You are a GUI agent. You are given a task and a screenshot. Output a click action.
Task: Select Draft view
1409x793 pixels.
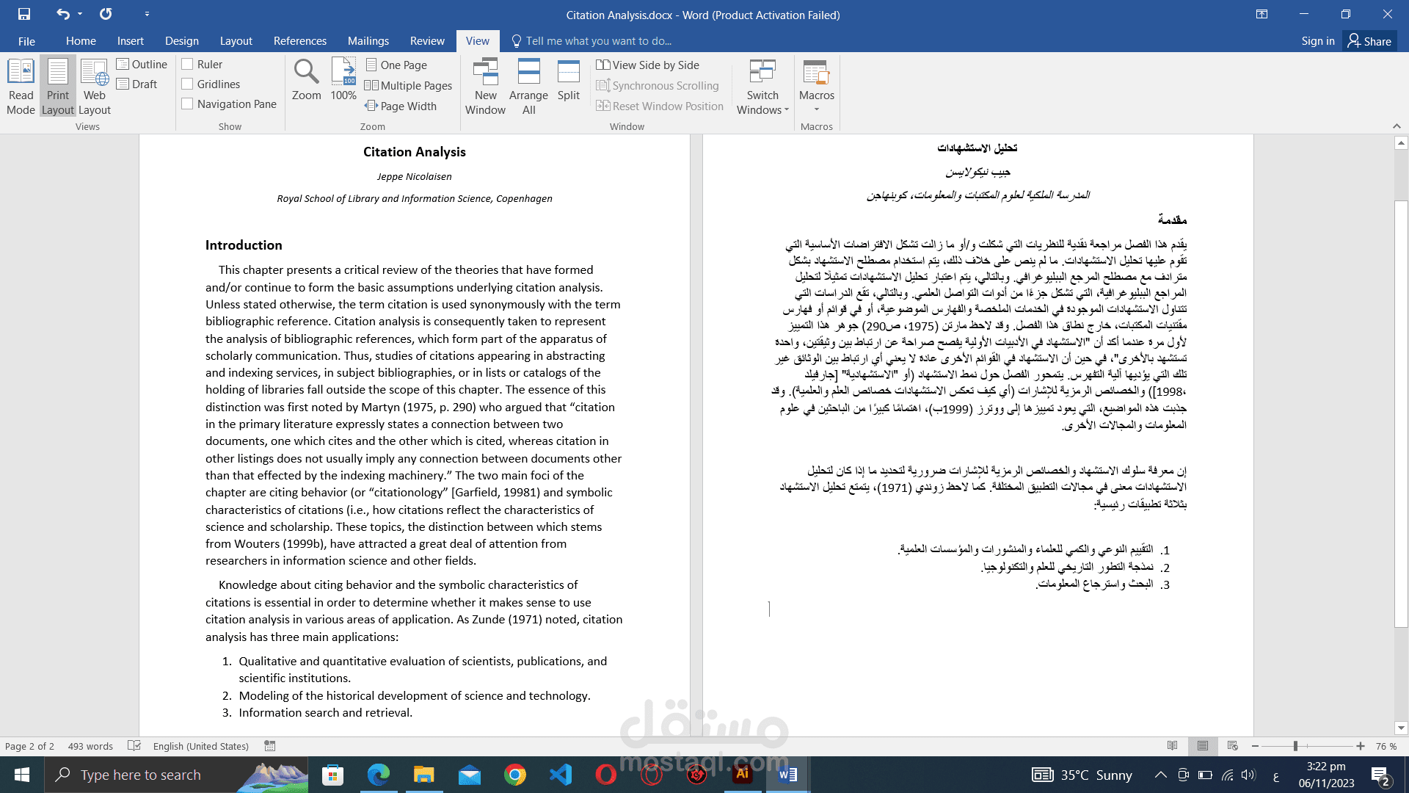(136, 84)
